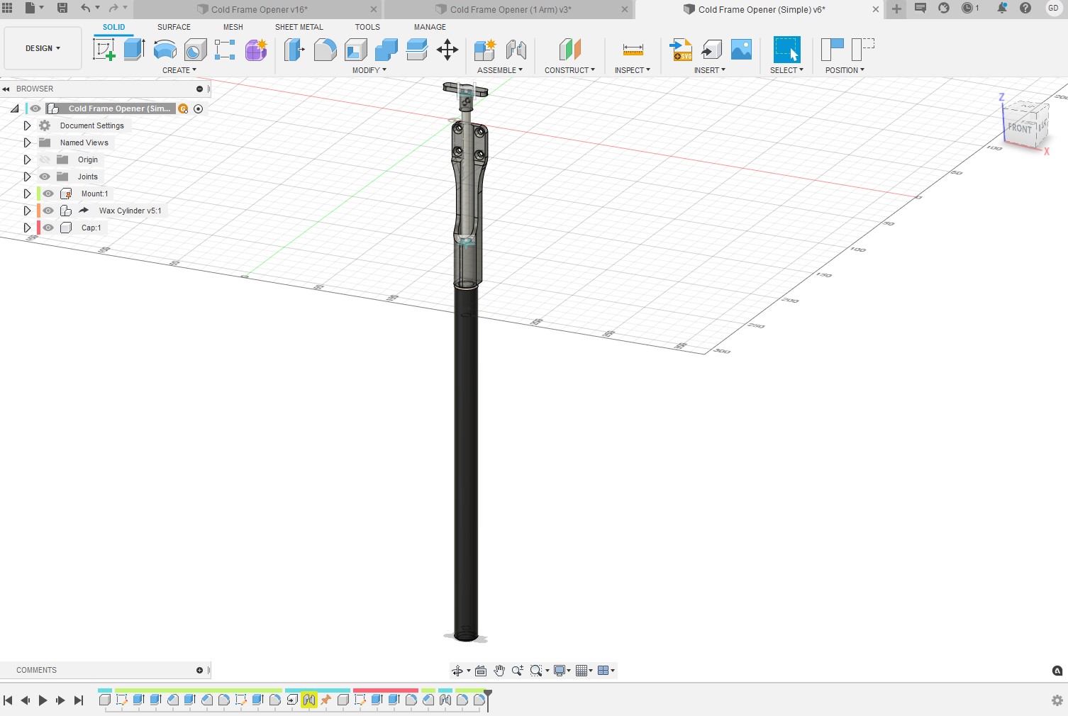This screenshot has height=716, width=1068.
Task: Select the Hole tool
Action: (195, 50)
